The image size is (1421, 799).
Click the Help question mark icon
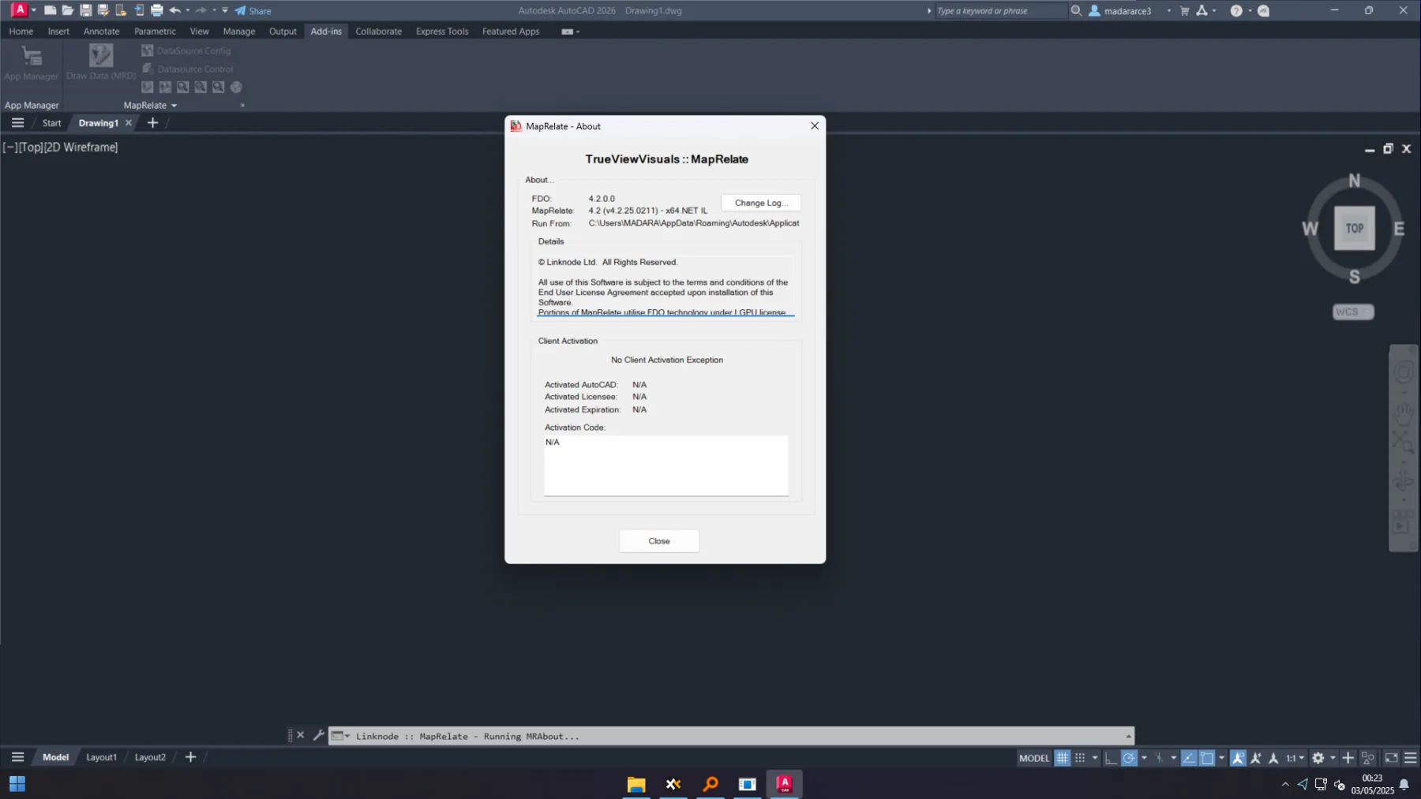point(1236,11)
